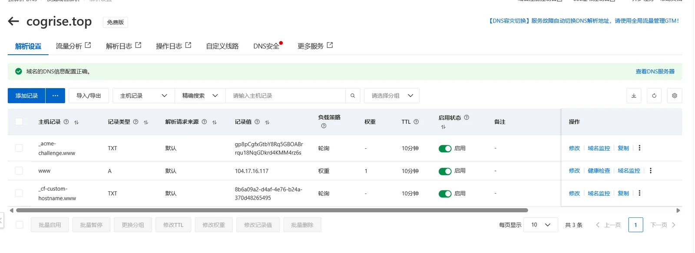
Task: Check the _acme-challenge.www record row
Action: [x=19, y=148]
